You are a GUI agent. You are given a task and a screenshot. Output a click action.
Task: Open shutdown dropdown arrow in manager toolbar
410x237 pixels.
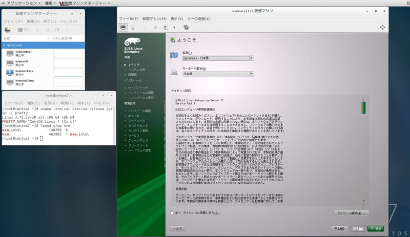pyautogui.click(x=67, y=30)
